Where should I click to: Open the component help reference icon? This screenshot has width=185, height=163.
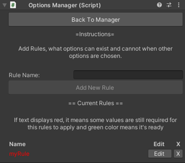[159, 5]
